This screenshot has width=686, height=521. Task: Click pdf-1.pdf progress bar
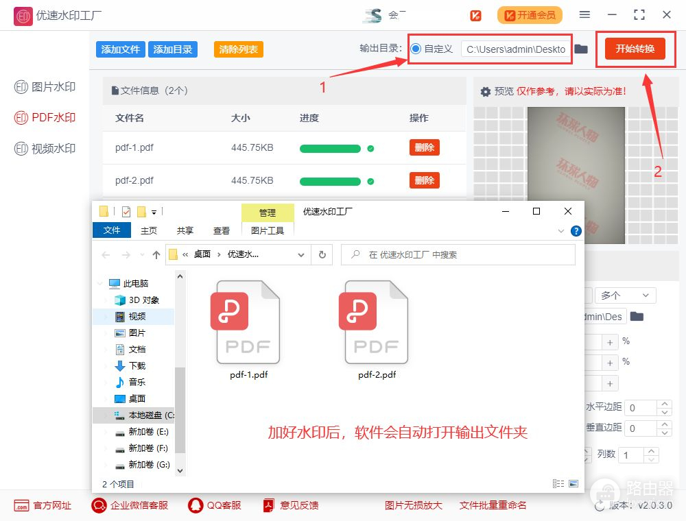coord(330,149)
